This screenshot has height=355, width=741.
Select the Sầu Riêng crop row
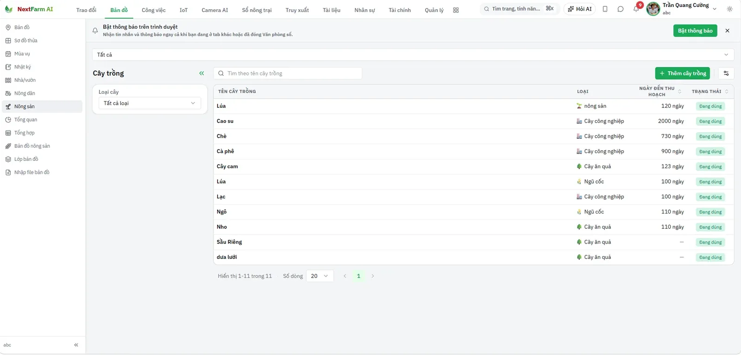pos(473,242)
